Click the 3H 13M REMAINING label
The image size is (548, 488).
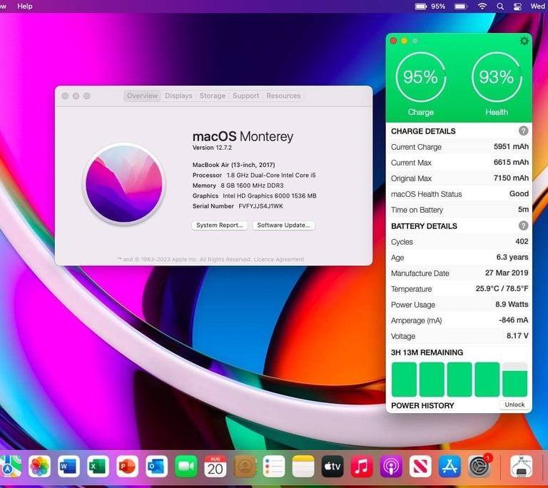[427, 352]
